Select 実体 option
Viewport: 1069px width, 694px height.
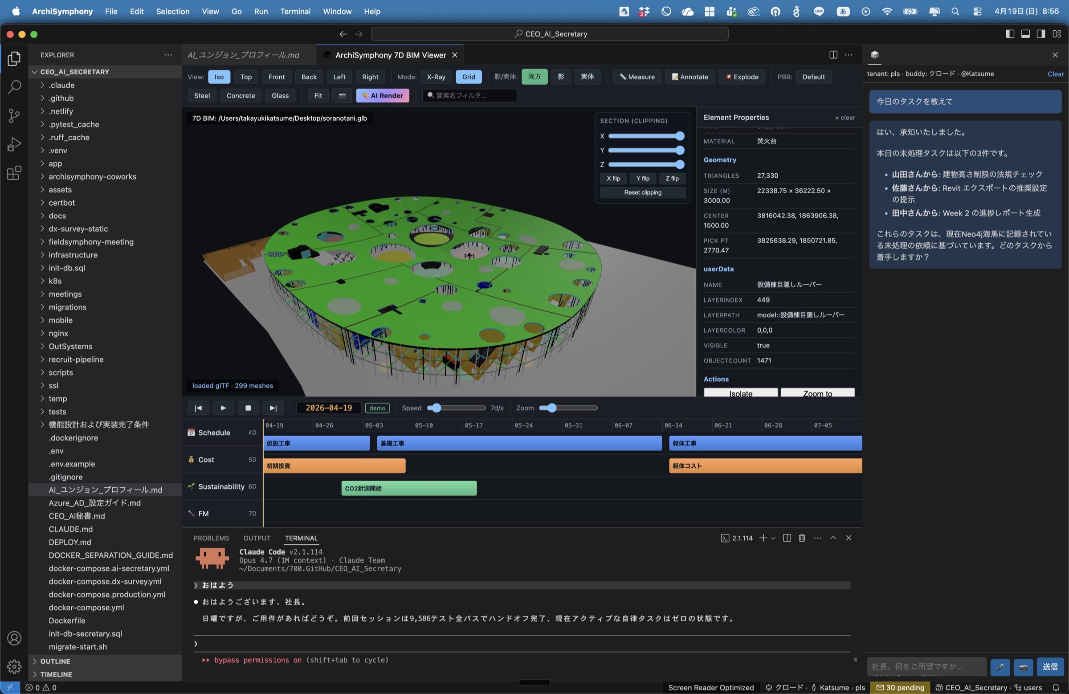coord(587,76)
